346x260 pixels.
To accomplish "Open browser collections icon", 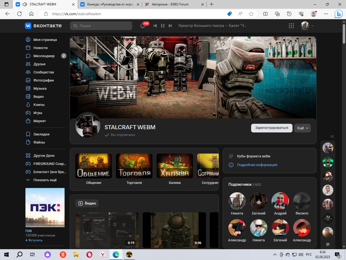I will [277, 14].
